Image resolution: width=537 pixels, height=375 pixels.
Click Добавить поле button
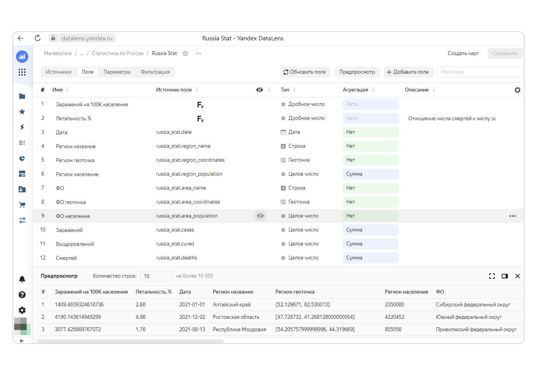pyautogui.click(x=408, y=72)
